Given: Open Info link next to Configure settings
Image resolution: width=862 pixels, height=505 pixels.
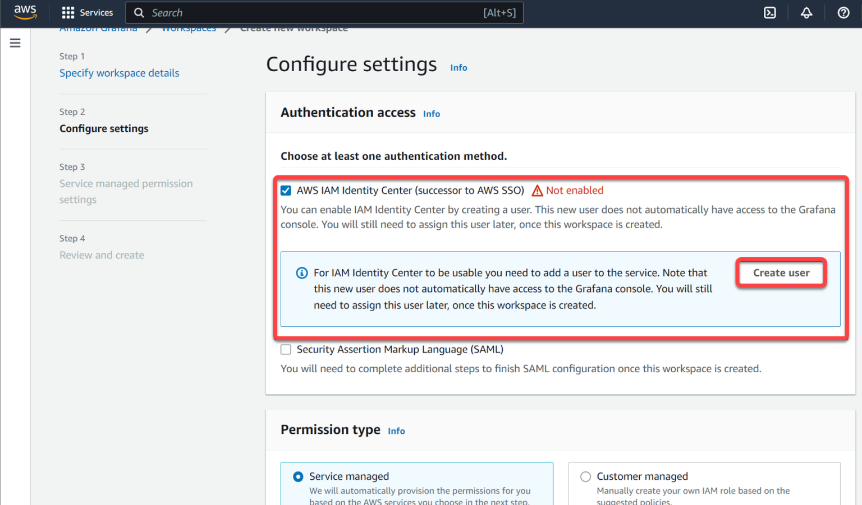Looking at the screenshot, I should pos(458,67).
